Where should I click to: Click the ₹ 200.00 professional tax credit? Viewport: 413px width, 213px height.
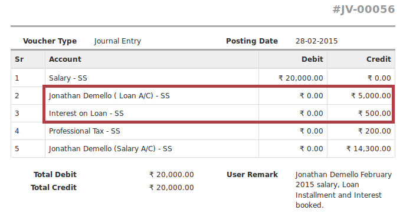coord(375,131)
